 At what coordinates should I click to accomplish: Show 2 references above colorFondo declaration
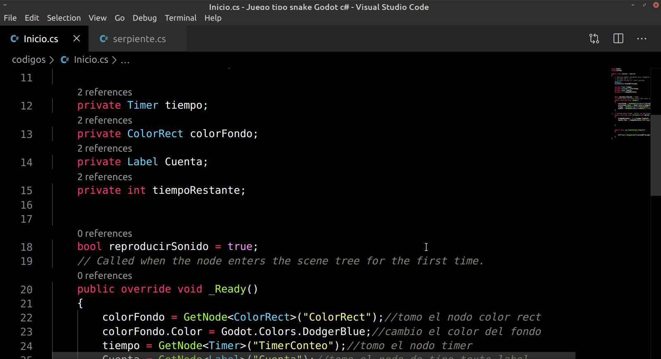pyautogui.click(x=105, y=120)
